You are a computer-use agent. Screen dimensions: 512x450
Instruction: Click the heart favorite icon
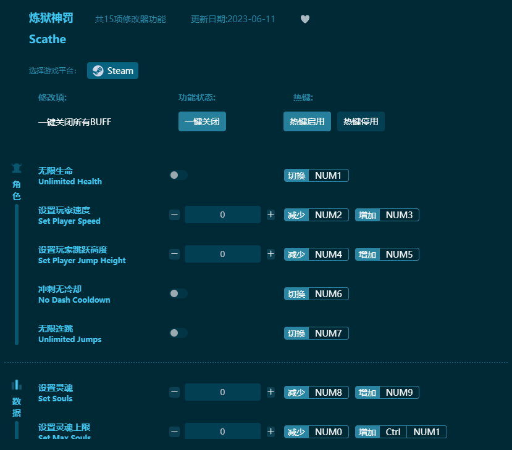coord(304,19)
